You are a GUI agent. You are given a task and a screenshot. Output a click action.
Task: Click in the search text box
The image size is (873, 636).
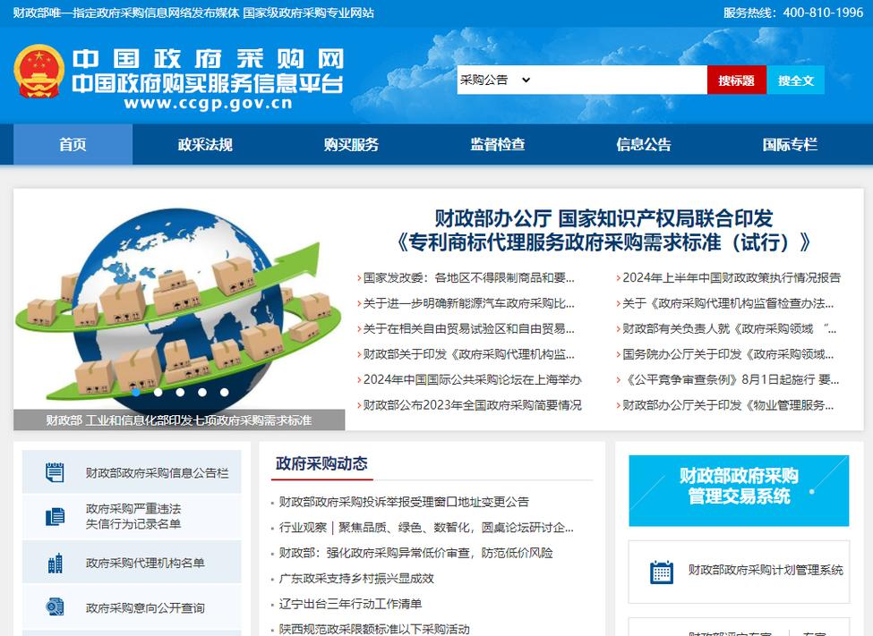(621, 81)
